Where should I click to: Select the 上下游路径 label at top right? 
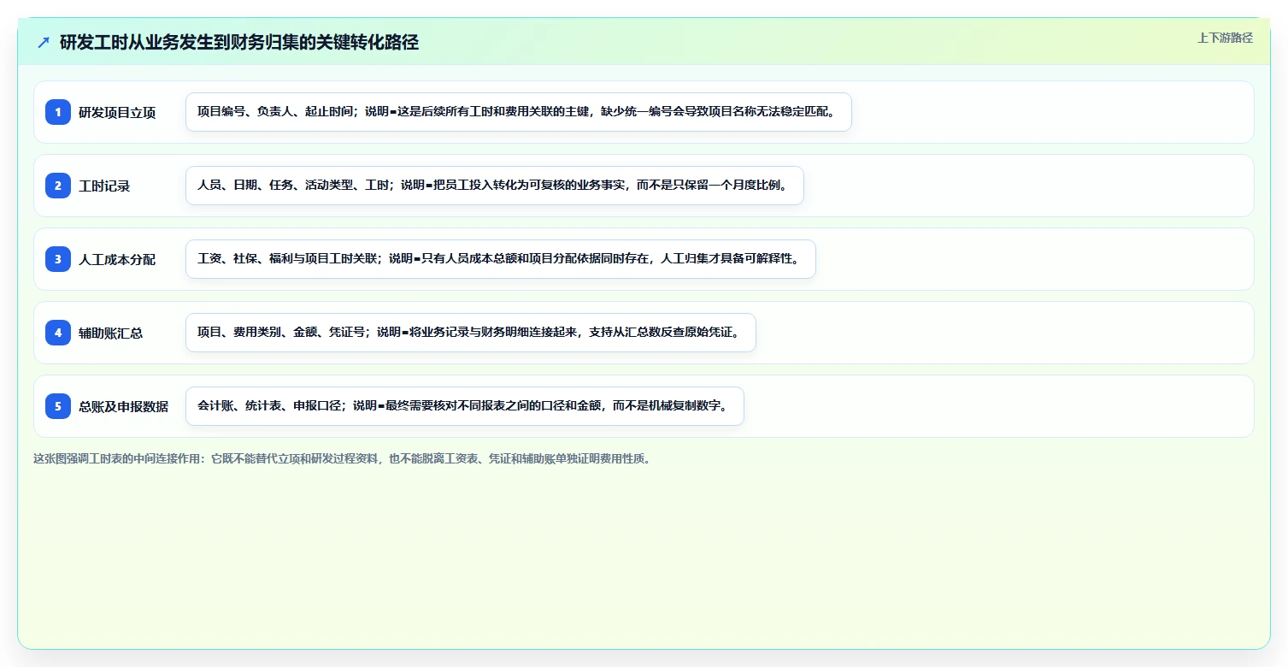(x=1225, y=38)
